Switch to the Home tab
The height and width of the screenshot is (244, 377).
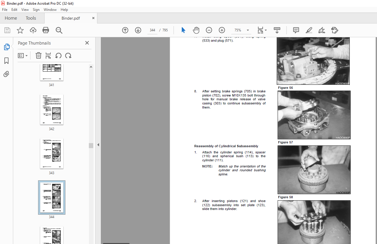[11, 18]
